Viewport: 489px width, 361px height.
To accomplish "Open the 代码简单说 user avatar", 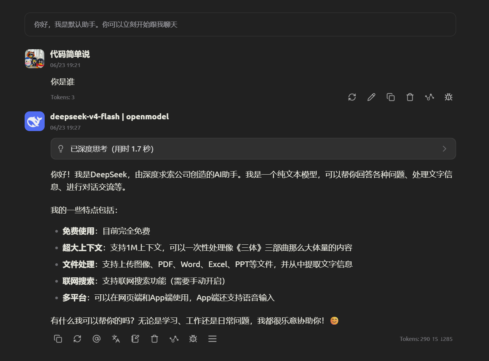I will pyautogui.click(x=34, y=59).
